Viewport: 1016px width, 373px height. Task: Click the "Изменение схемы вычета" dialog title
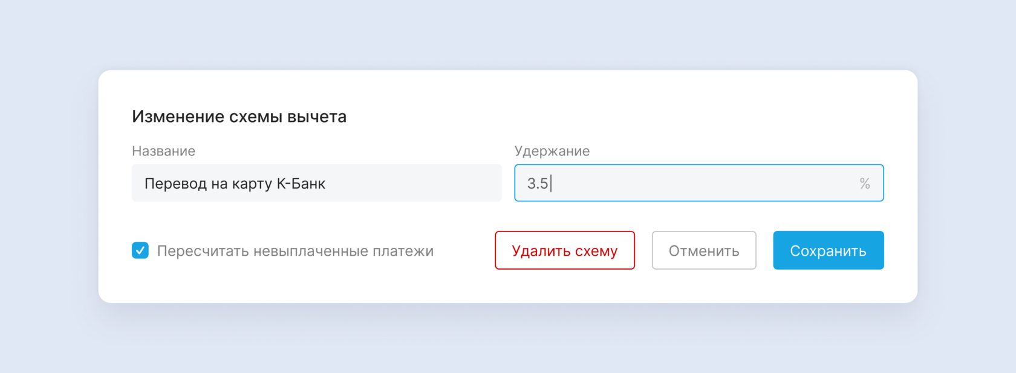[239, 117]
